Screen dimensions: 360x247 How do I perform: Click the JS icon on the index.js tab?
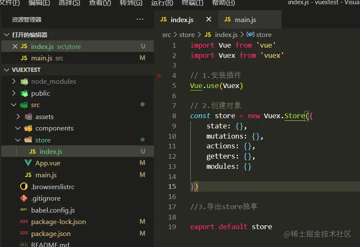163,20
